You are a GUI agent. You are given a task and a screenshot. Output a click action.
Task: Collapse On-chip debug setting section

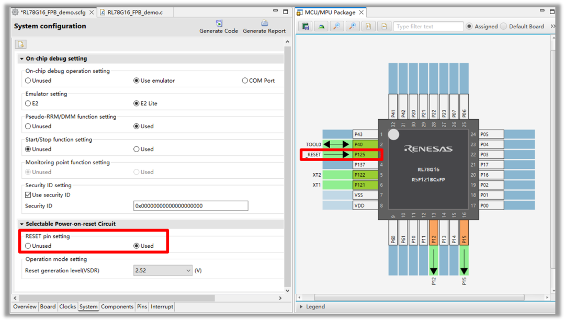(x=22, y=59)
